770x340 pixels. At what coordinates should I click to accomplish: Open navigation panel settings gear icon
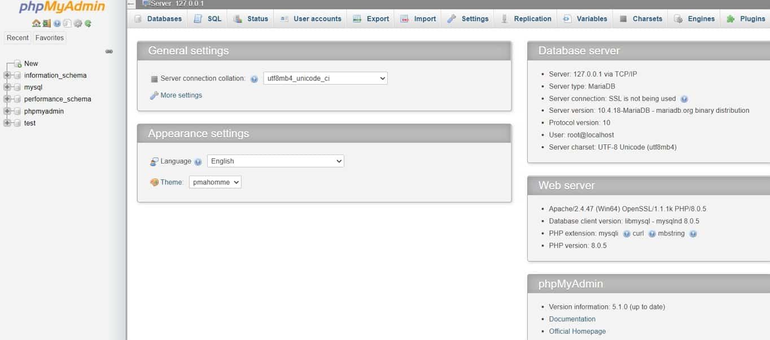click(x=78, y=24)
